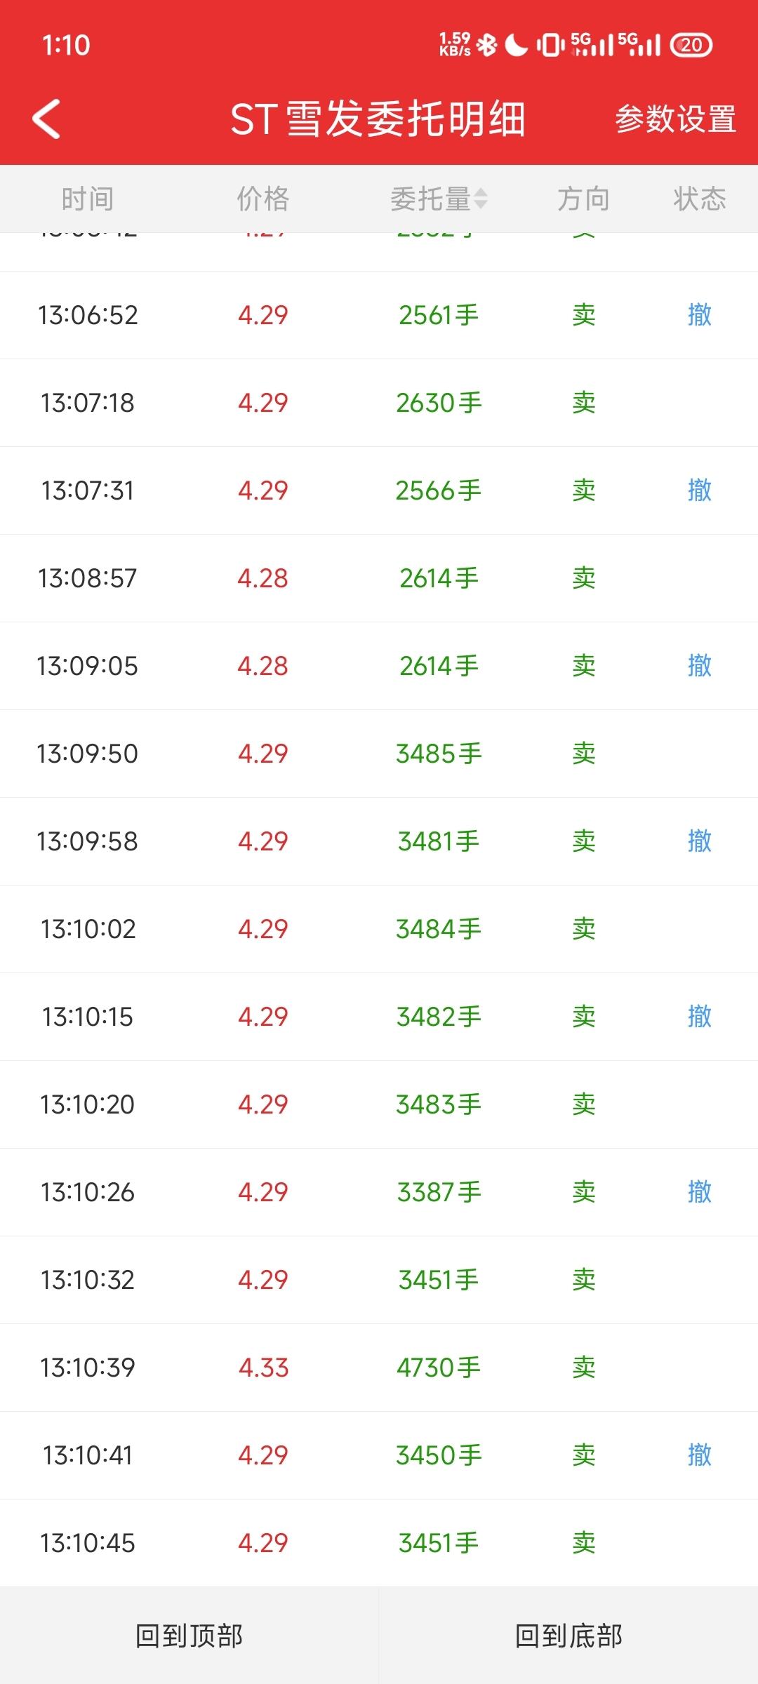Select the 时间 column header
Viewport: 758px width, 1684px height.
pos(88,199)
